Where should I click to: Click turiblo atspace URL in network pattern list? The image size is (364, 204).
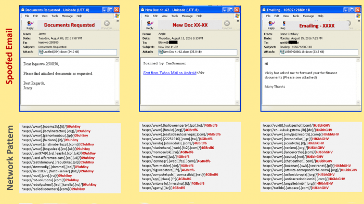(295, 188)
